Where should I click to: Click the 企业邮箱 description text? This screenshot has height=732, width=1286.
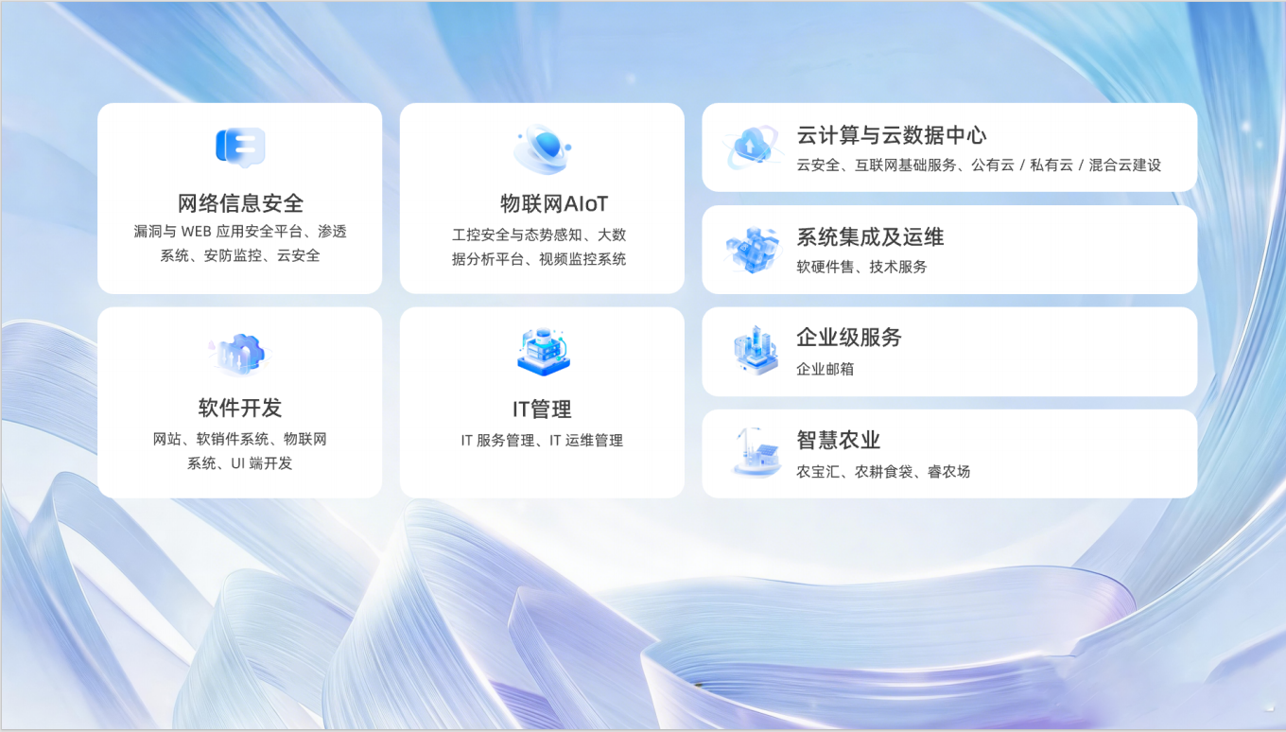(x=825, y=369)
